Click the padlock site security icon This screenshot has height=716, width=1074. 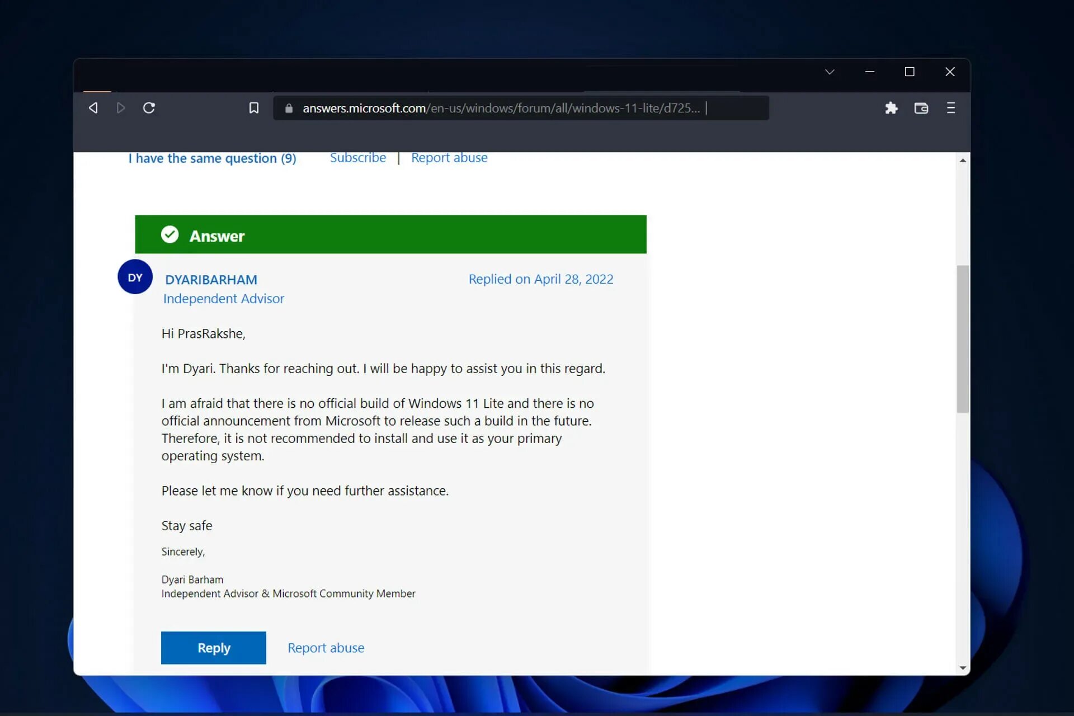[x=289, y=109]
